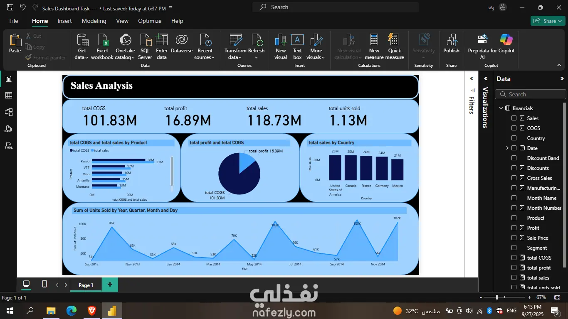568x319 pixels.
Task: Click the Publish icon
Action: click(x=451, y=40)
